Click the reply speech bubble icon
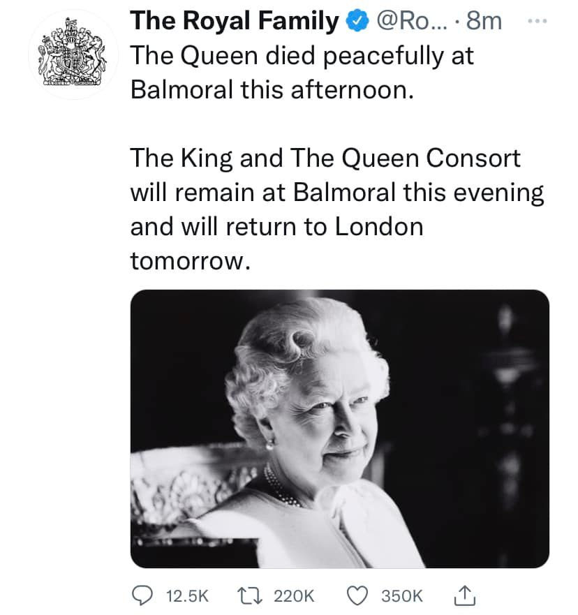The image size is (578, 615). coord(142,595)
